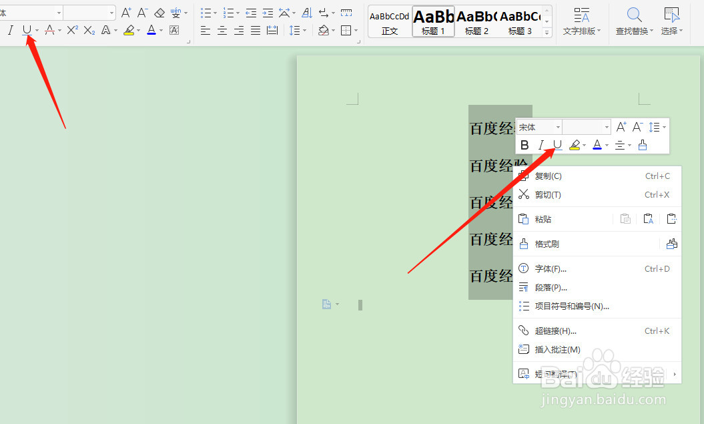This screenshot has width=704, height=424.
Task: Choose 项目符号和编号(N)... in context menu
Action: 597,306
